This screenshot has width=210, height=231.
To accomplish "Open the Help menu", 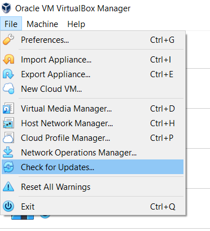I will tap(76, 24).
